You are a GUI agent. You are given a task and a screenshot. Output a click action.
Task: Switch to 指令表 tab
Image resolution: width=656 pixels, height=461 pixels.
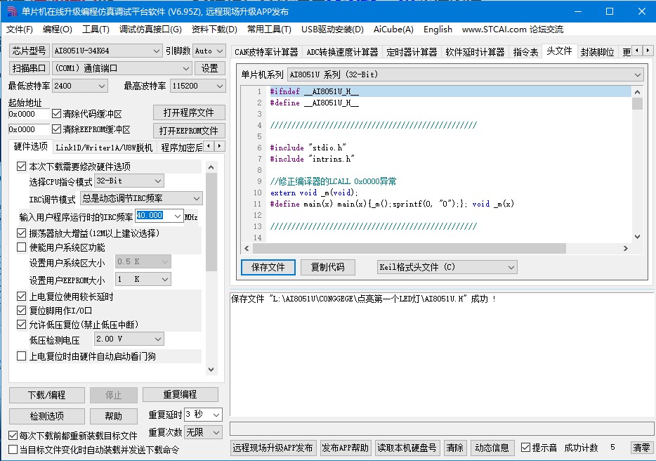(525, 52)
